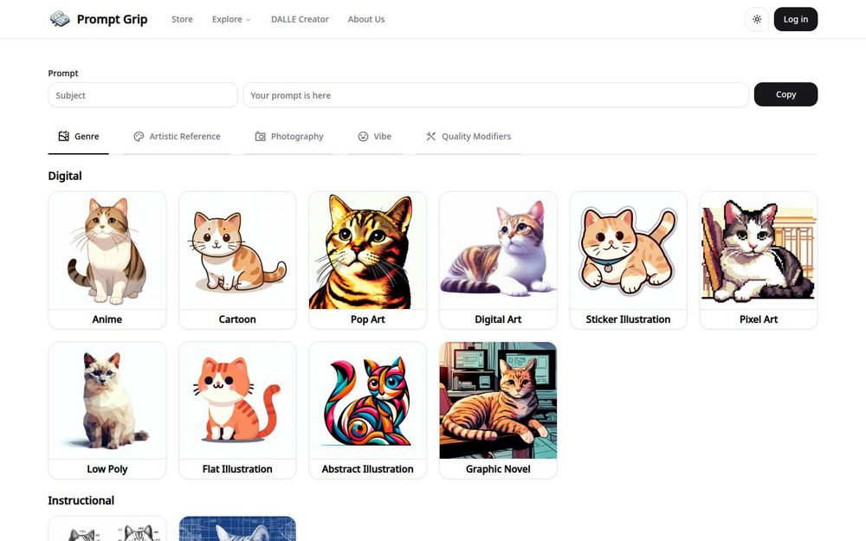This screenshot has height=541, width=866.
Task: Click the 'Pixel Art' label text
Action: pyautogui.click(x=759, y=319)
